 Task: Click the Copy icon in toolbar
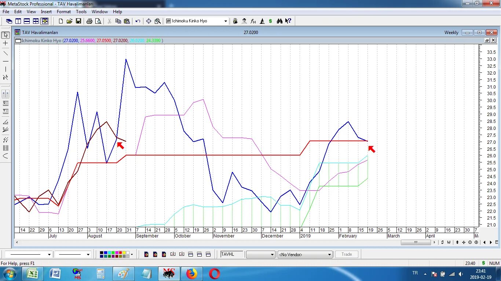tap(118, 21)
